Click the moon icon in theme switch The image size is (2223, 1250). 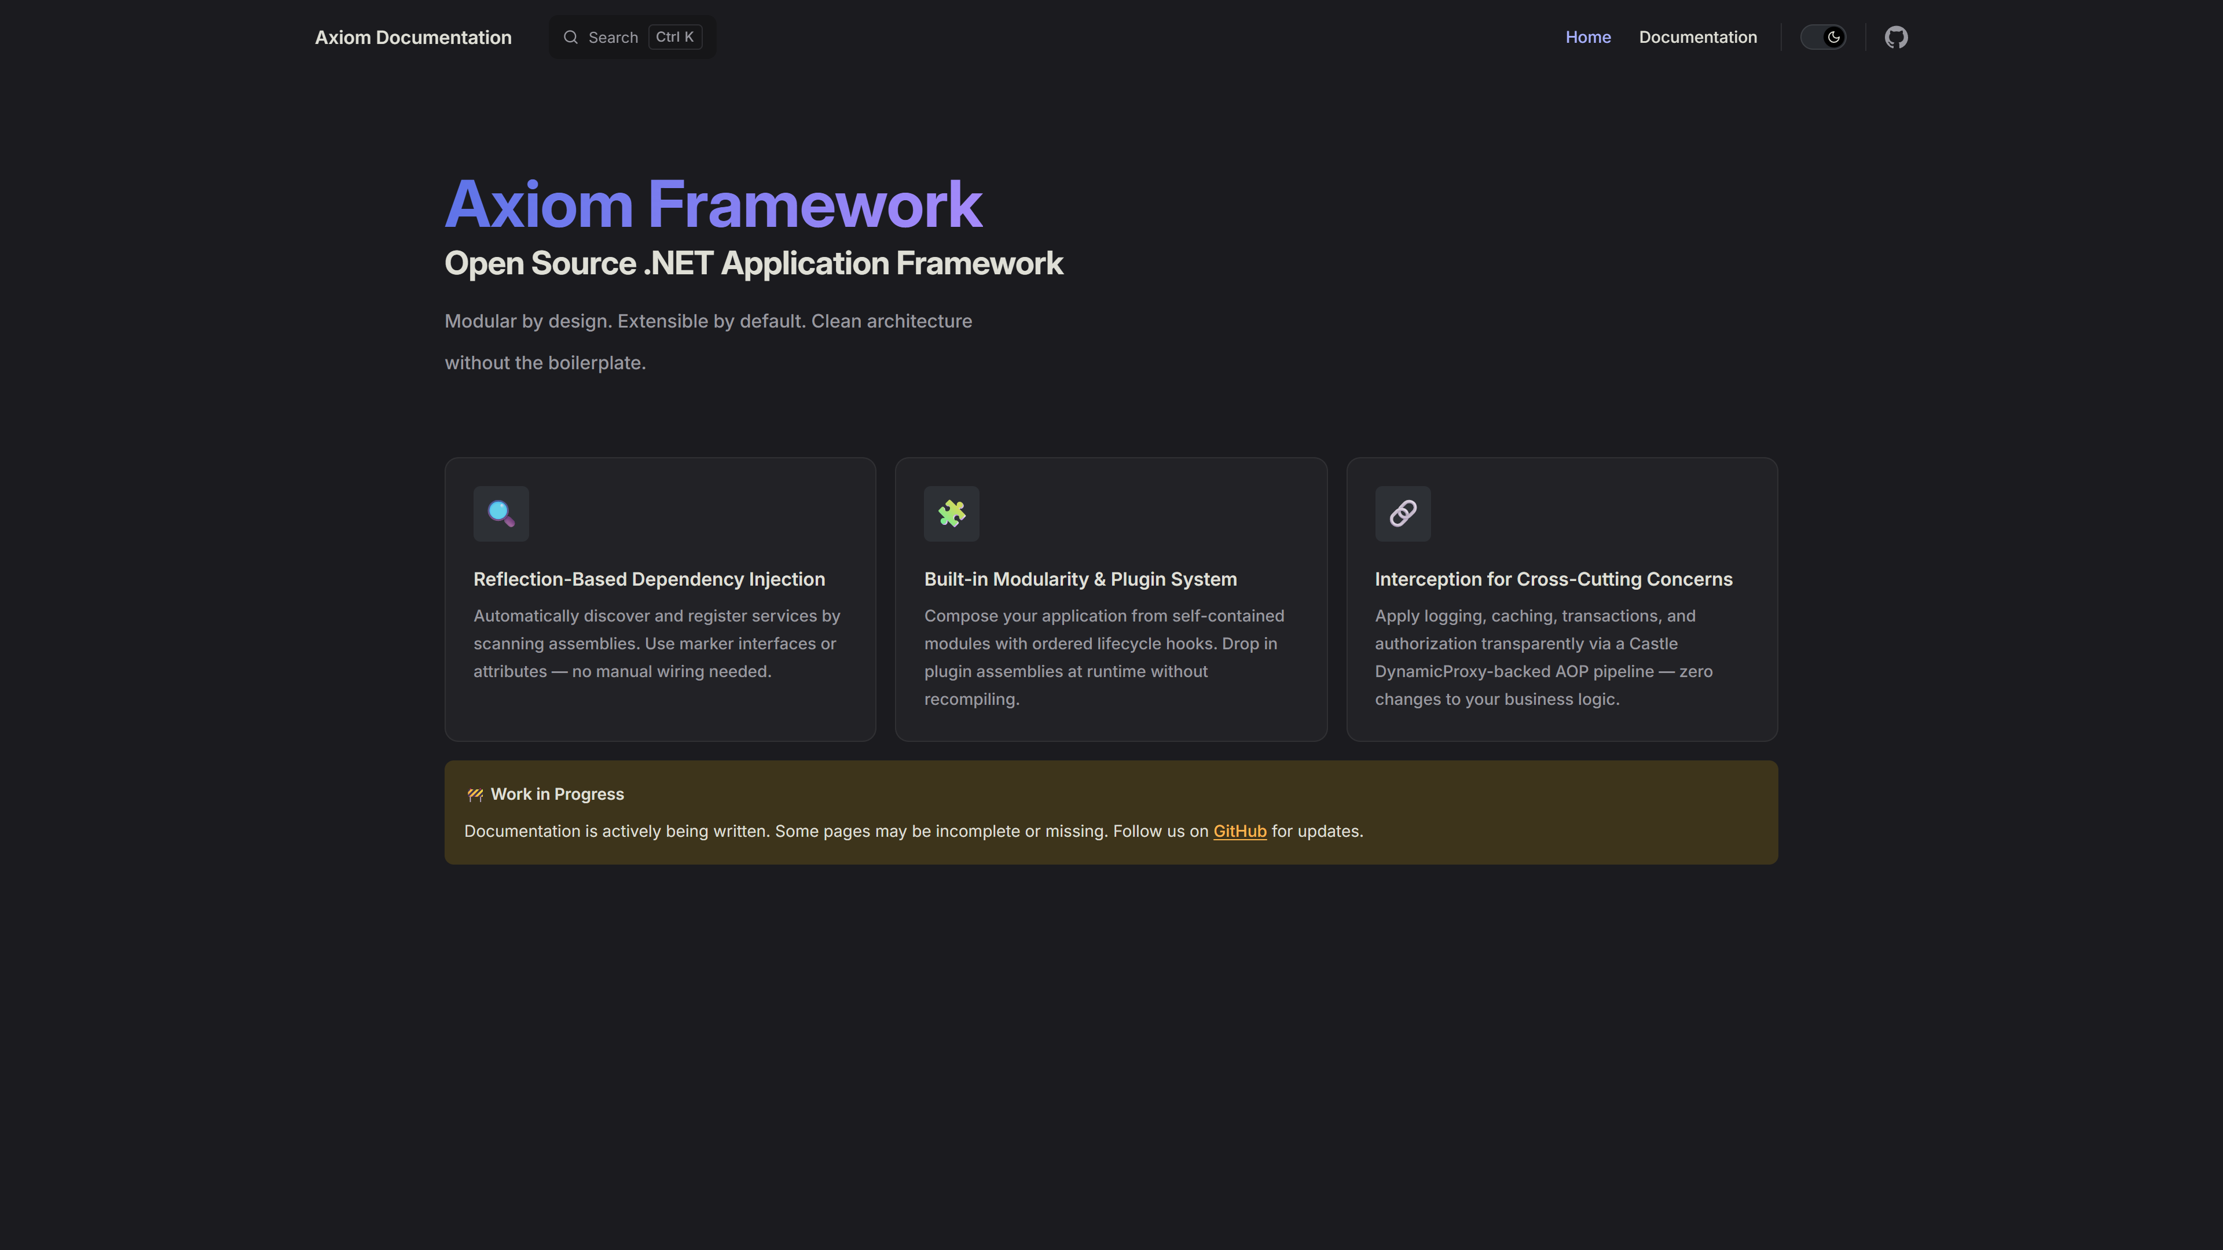pyautogui.click(x=1833, y=37)
